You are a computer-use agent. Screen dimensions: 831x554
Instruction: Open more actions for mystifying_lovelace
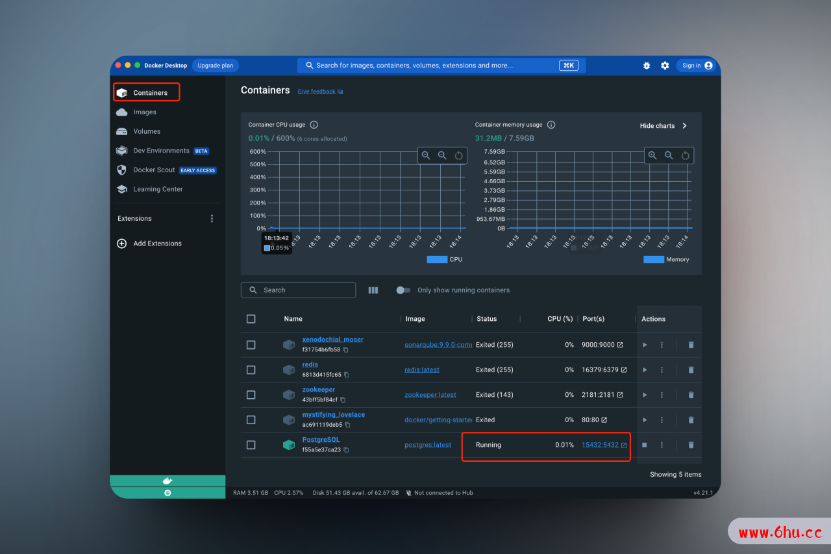pyautogui.click(x=662, y=420)
